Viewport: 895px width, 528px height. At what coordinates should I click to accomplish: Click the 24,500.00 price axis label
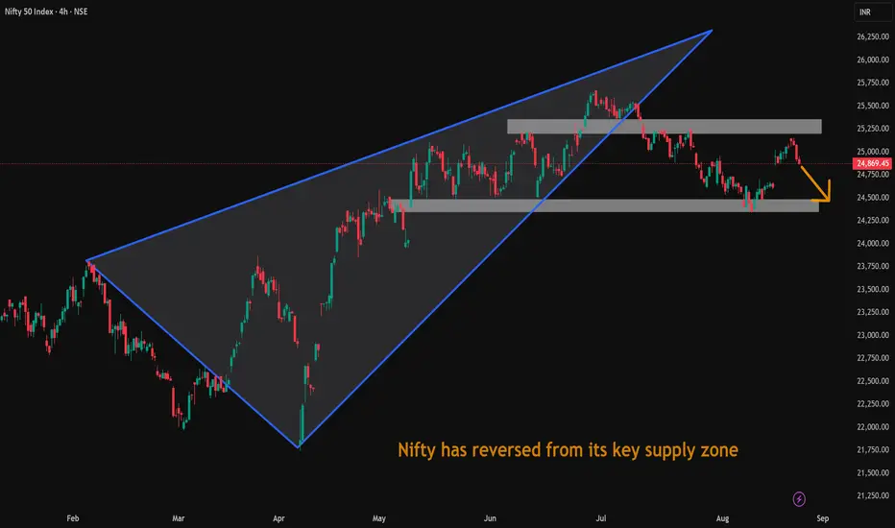[x=873, y=197]
